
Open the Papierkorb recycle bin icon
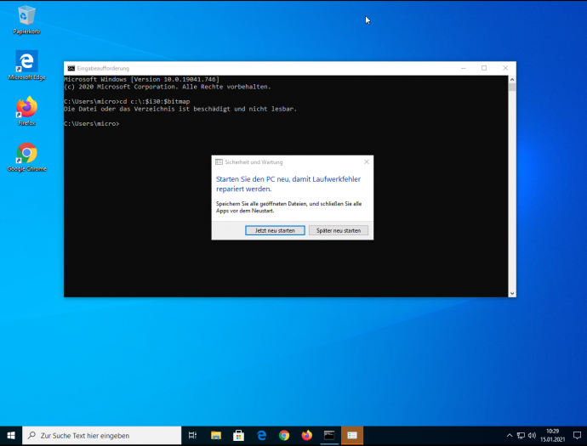coord(26,20)
